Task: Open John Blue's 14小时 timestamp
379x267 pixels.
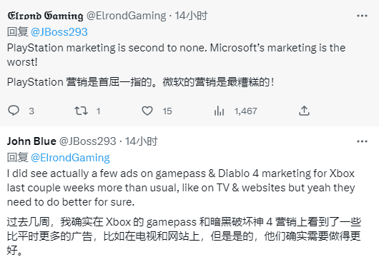Action: (142, 141)
